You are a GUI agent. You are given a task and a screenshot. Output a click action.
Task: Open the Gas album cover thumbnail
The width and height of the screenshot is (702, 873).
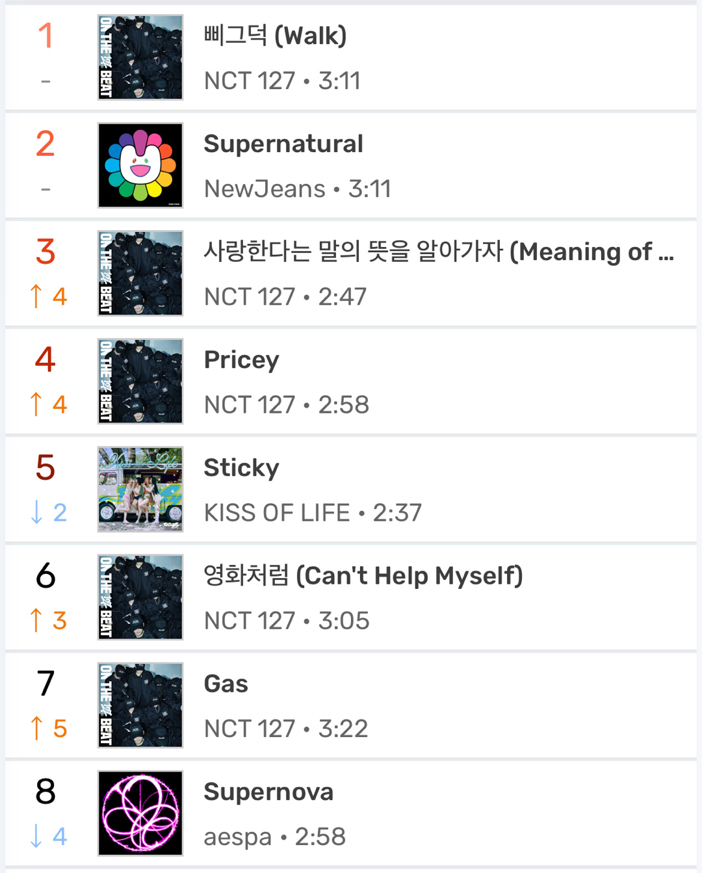click(140, 705)
